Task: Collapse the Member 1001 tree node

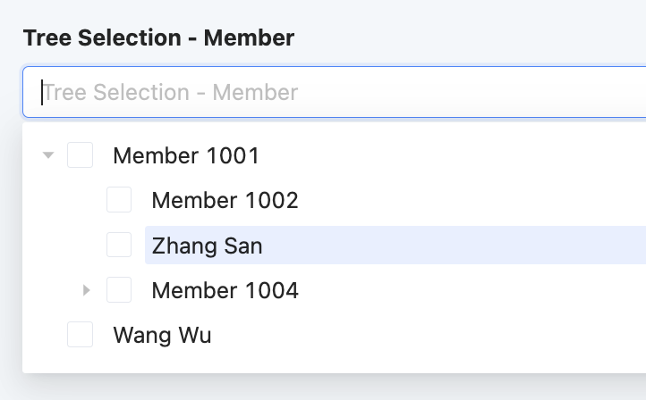Action: 49,156
